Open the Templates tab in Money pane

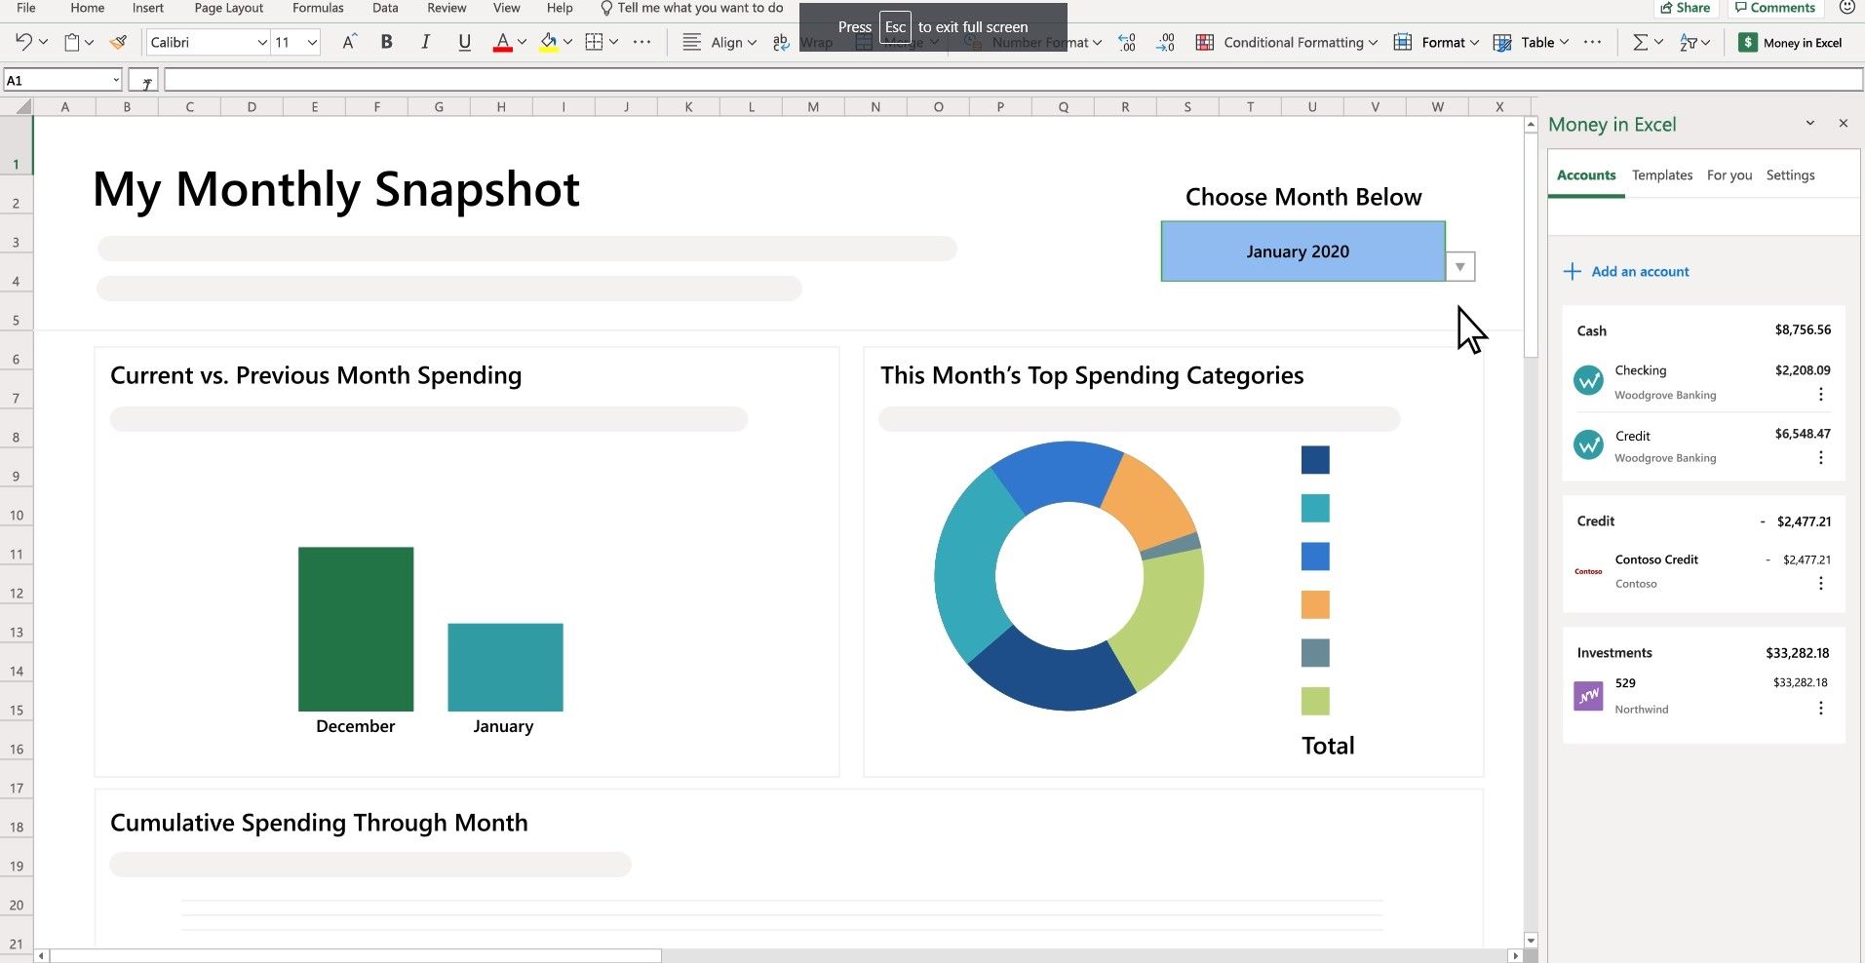tap(1662, 175)
